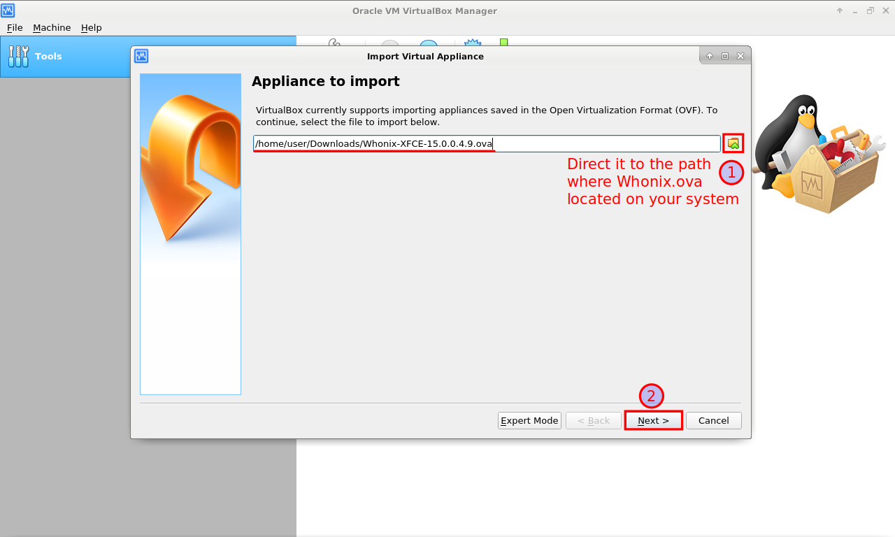Click the blue round Export toolbar icon
The height and width of the screenshot is (537, 895).
pyautogui.click(x=428, y=43)
